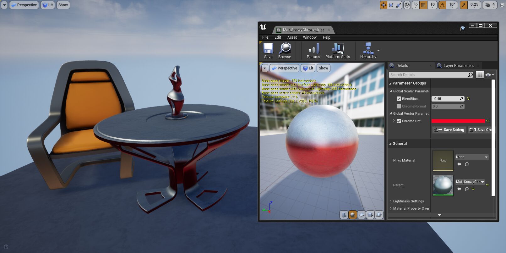Screen dimensions: 506x253
Task: Open the Asset menu
Action: pos(292,37)
